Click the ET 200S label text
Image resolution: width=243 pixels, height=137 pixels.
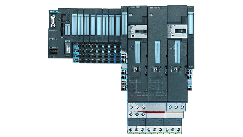[53, 39]
